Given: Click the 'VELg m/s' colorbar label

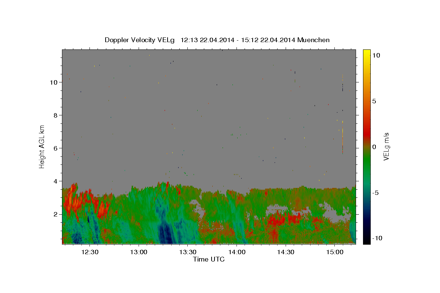Looking at the screenshot, I should (x=386, y=147).
